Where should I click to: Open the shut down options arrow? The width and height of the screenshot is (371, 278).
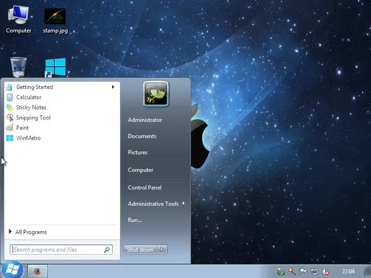point(162,250)
